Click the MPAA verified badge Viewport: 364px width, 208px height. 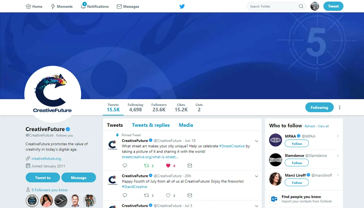[x=299, y=136]
